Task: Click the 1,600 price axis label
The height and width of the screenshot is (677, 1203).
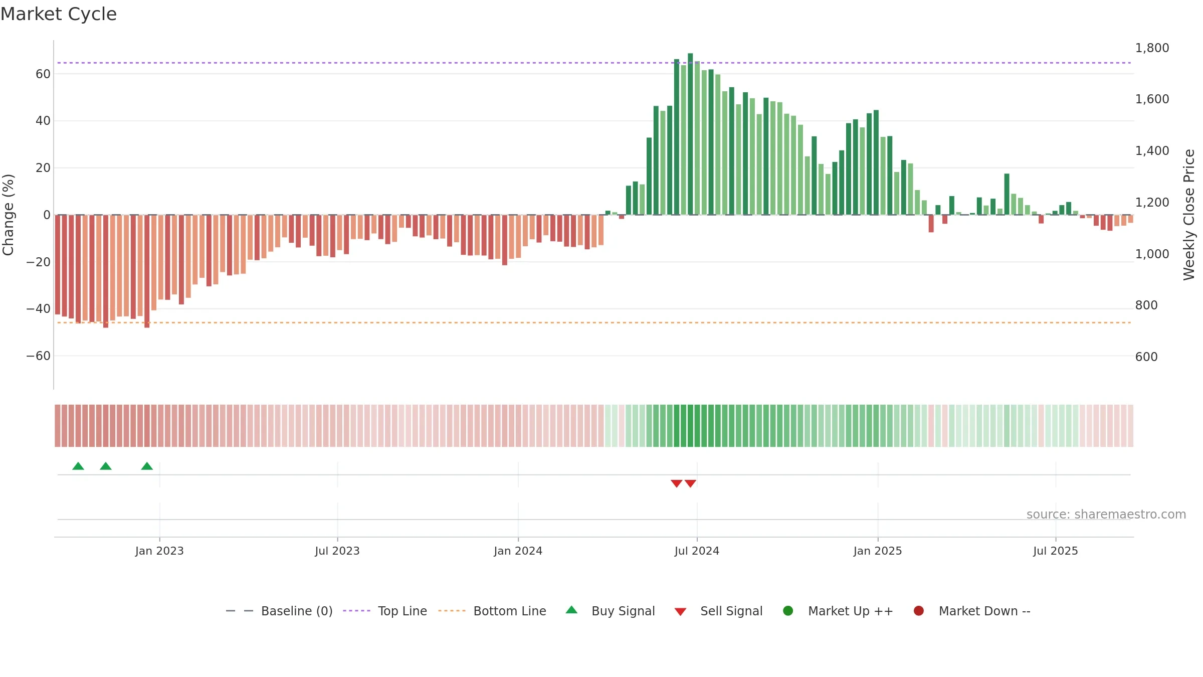Action: point(1152,99)
